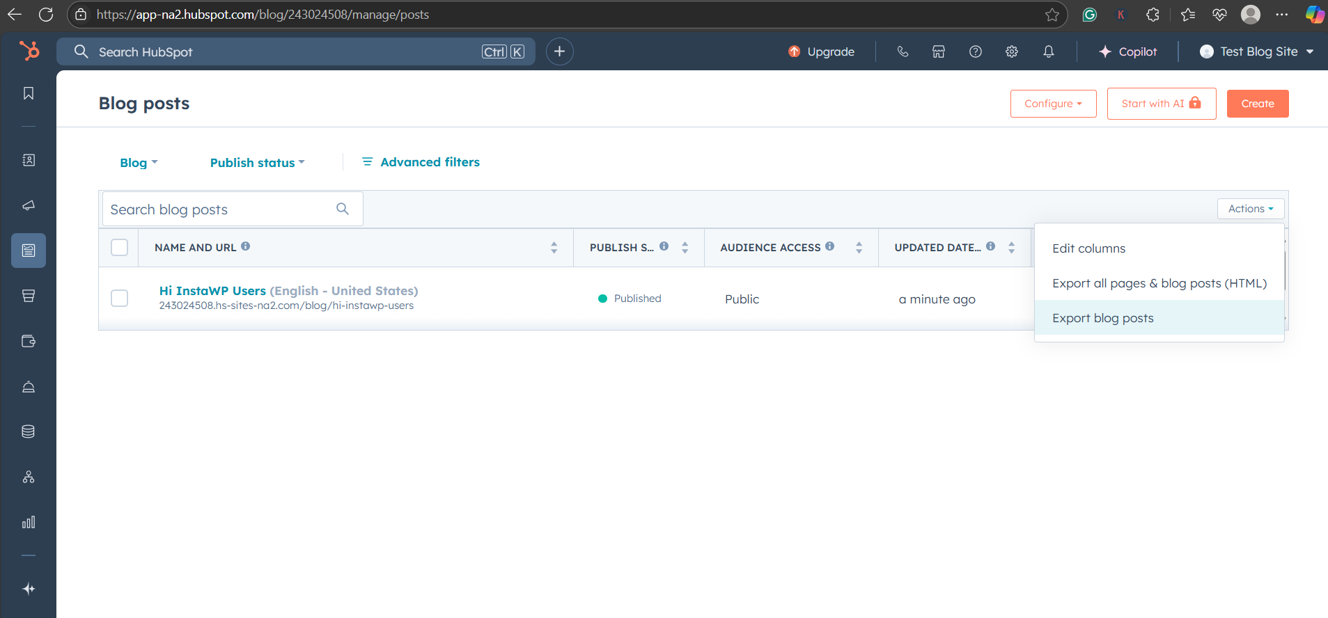Open the Content sidebar icon

29,251
